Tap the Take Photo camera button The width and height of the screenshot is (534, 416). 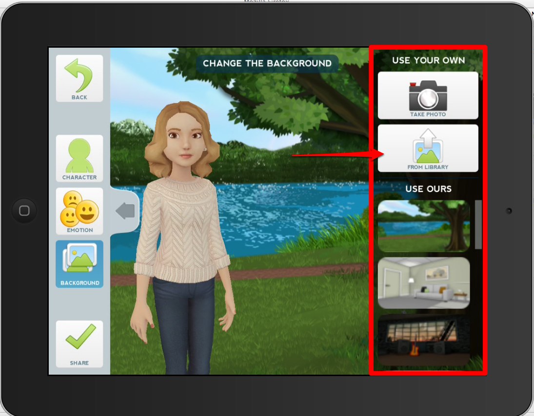428,95
